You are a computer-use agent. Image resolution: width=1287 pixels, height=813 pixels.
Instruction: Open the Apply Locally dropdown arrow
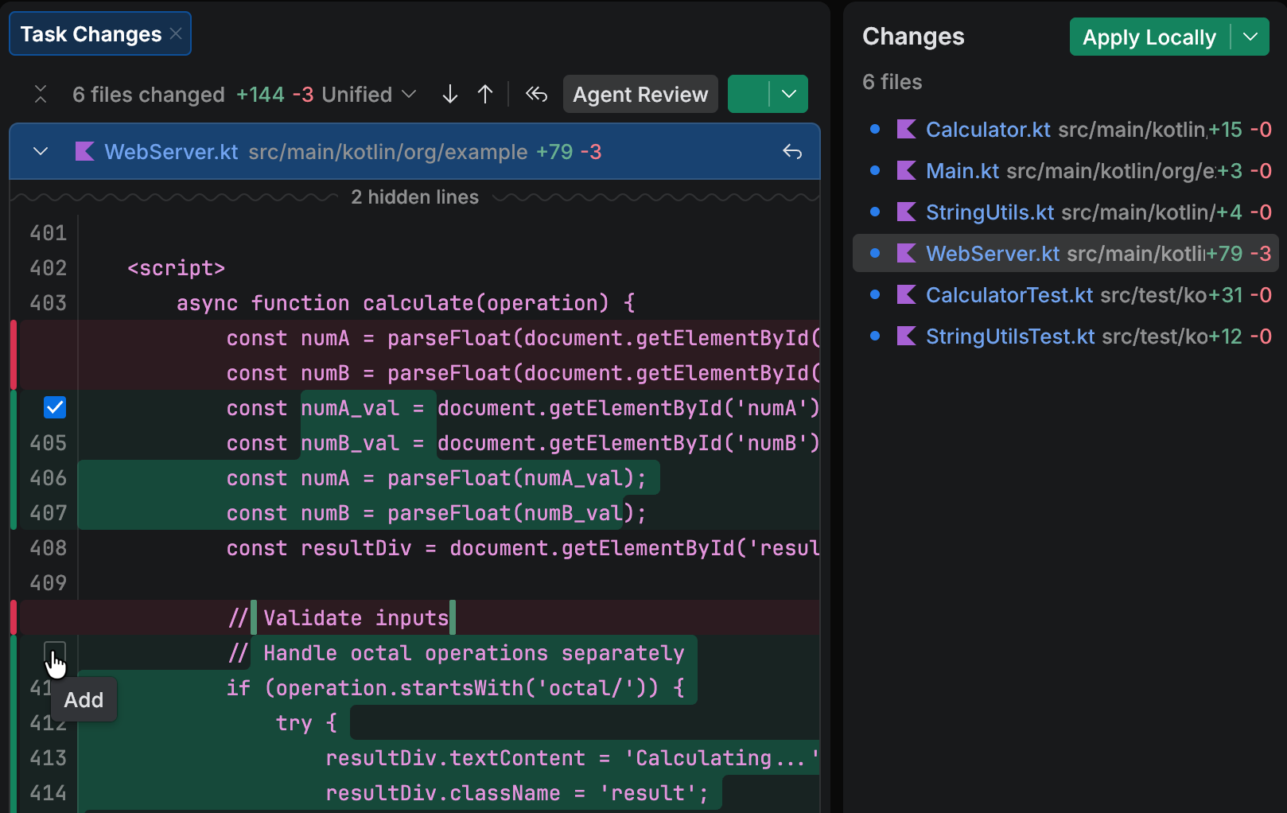click(1250, 37)
